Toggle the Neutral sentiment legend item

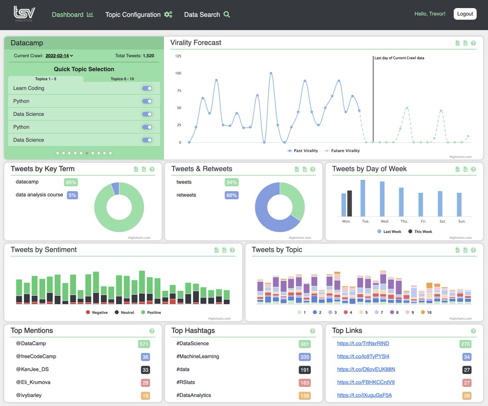(x=124, y=312)
